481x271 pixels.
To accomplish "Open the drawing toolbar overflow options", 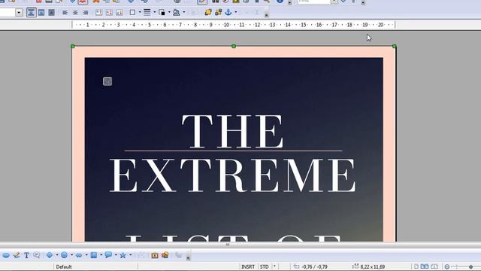I will 189,257.
